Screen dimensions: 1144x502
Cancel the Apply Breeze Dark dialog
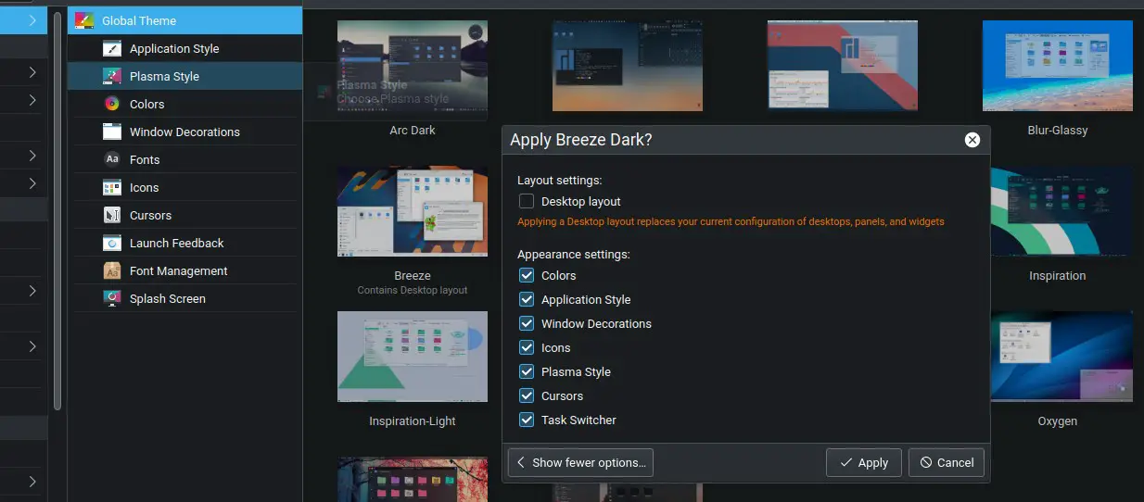pyautogui.click(x=947, y=462)
